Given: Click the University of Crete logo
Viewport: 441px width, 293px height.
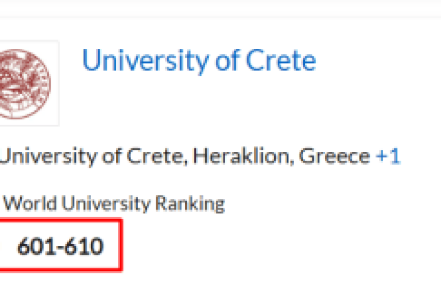Looking at the screenshot, I should click(27, 82).
